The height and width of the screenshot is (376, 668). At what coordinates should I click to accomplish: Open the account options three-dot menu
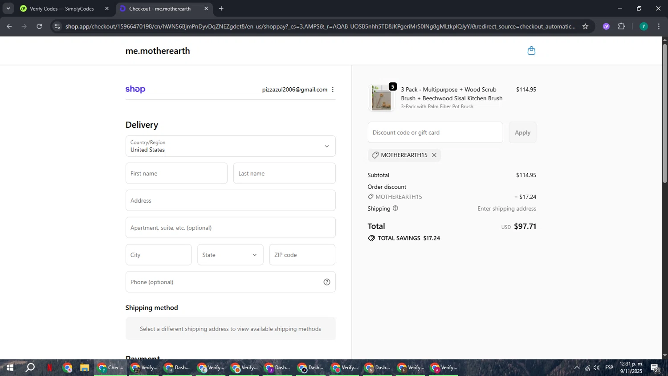333,90
